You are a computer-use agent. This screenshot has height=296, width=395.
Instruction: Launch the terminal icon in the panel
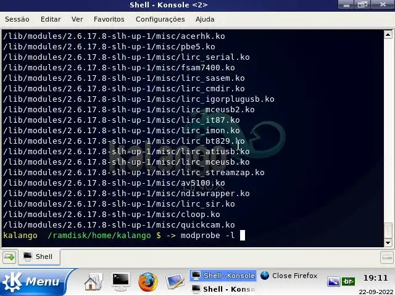(x=121, y=281)
